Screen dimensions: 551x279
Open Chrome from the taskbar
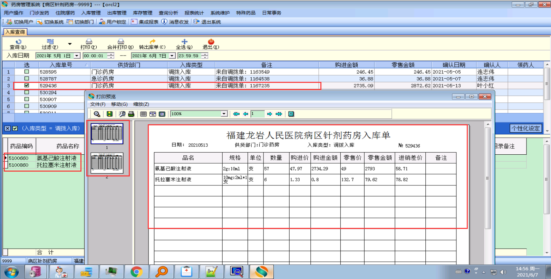point(136,272)
